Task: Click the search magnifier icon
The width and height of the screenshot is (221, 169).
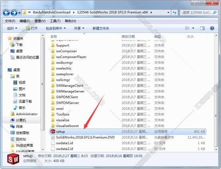Action: pos(215,12)
